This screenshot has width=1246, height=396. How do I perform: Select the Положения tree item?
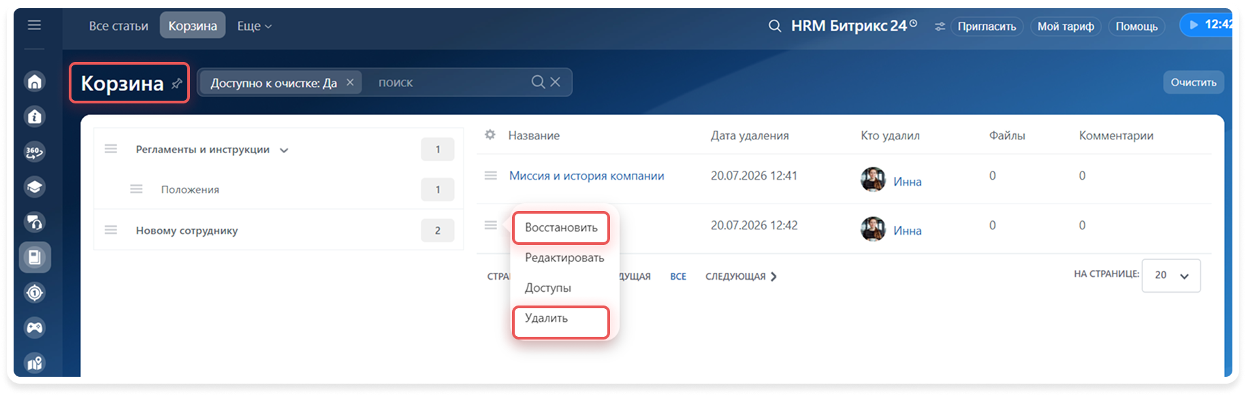(190, 190)
